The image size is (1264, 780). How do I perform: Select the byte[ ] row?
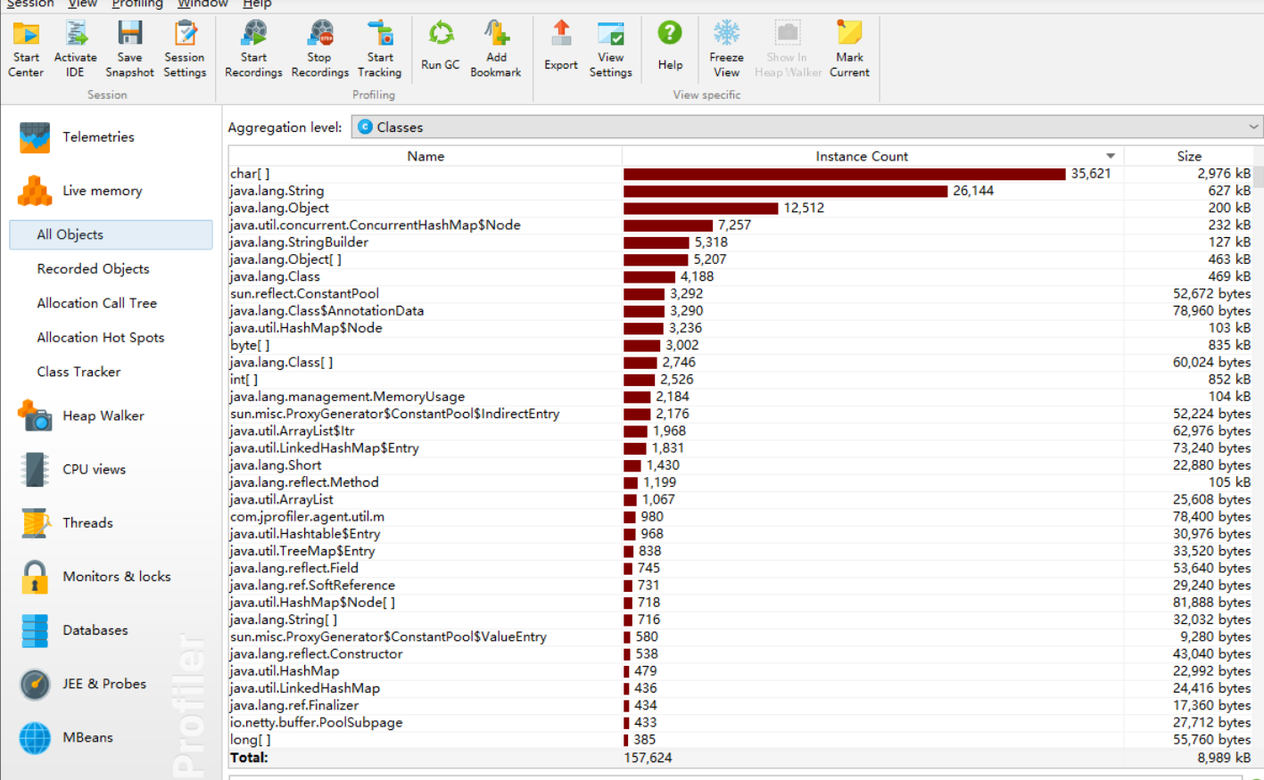point(741,345)
